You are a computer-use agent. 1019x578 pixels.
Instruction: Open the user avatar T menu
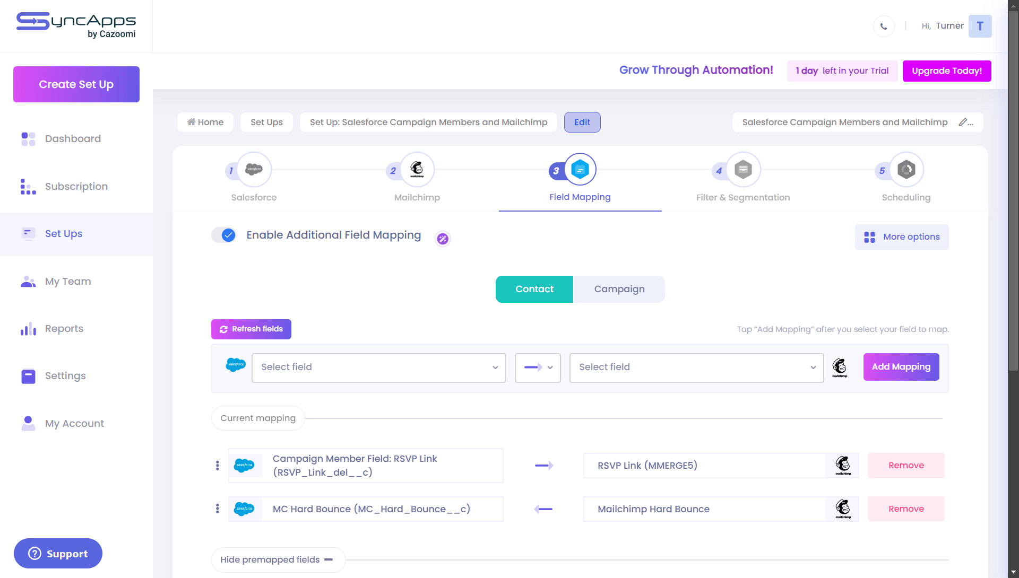point(980,26)
